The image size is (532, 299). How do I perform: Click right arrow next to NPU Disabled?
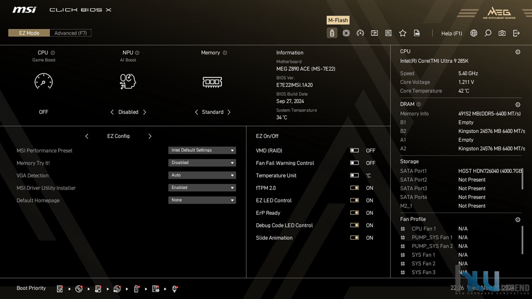coord(145,112)
